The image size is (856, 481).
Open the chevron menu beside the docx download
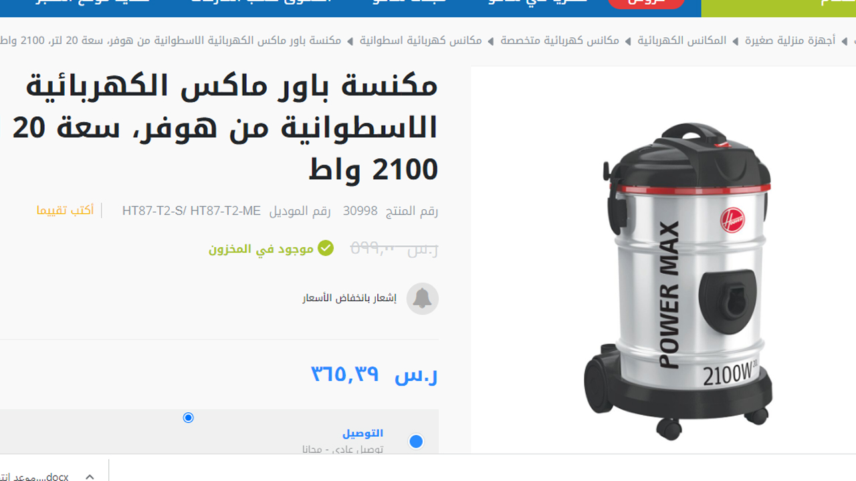(90, 476)
